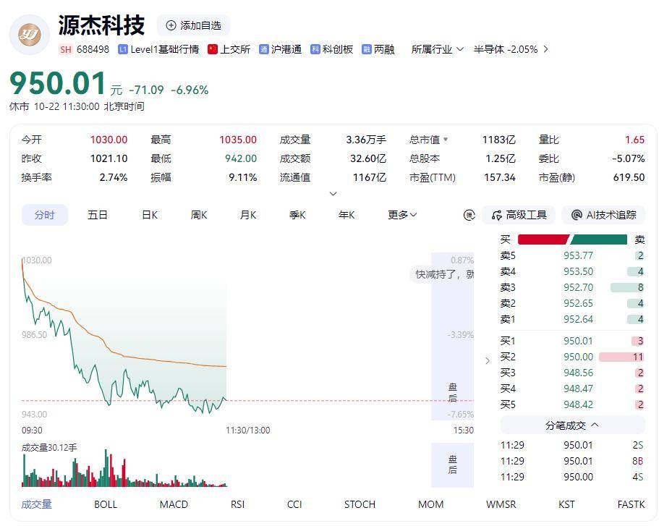Expand more quote data chevron below stats
This screenshot has width=659, height=526.
pyautogui.click(x=333, y=193)
